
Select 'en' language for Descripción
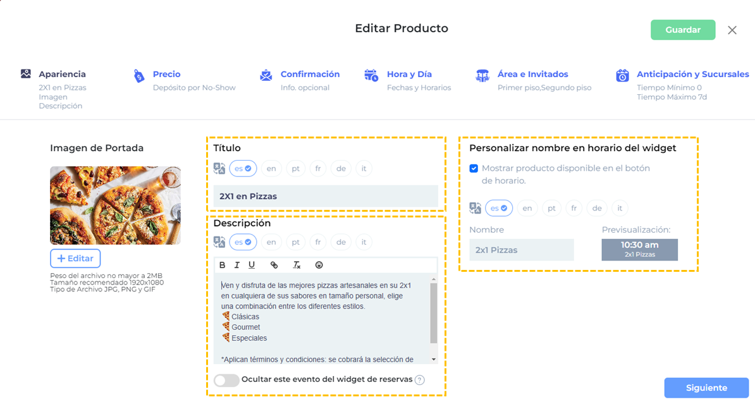(x=271, y=242)
